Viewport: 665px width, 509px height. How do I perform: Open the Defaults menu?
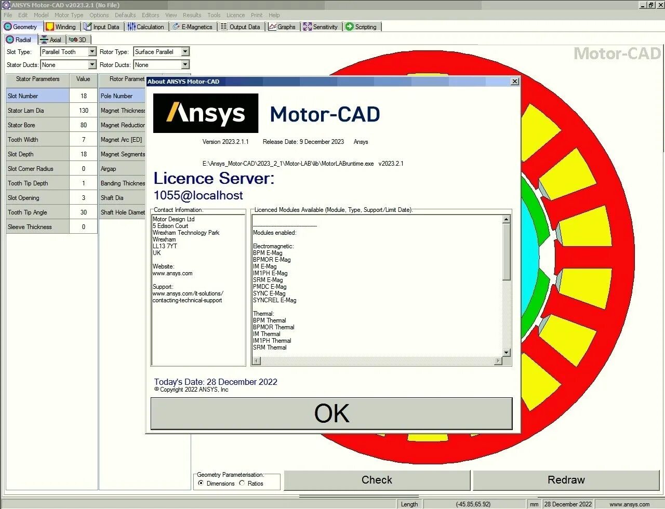(125, 15)
